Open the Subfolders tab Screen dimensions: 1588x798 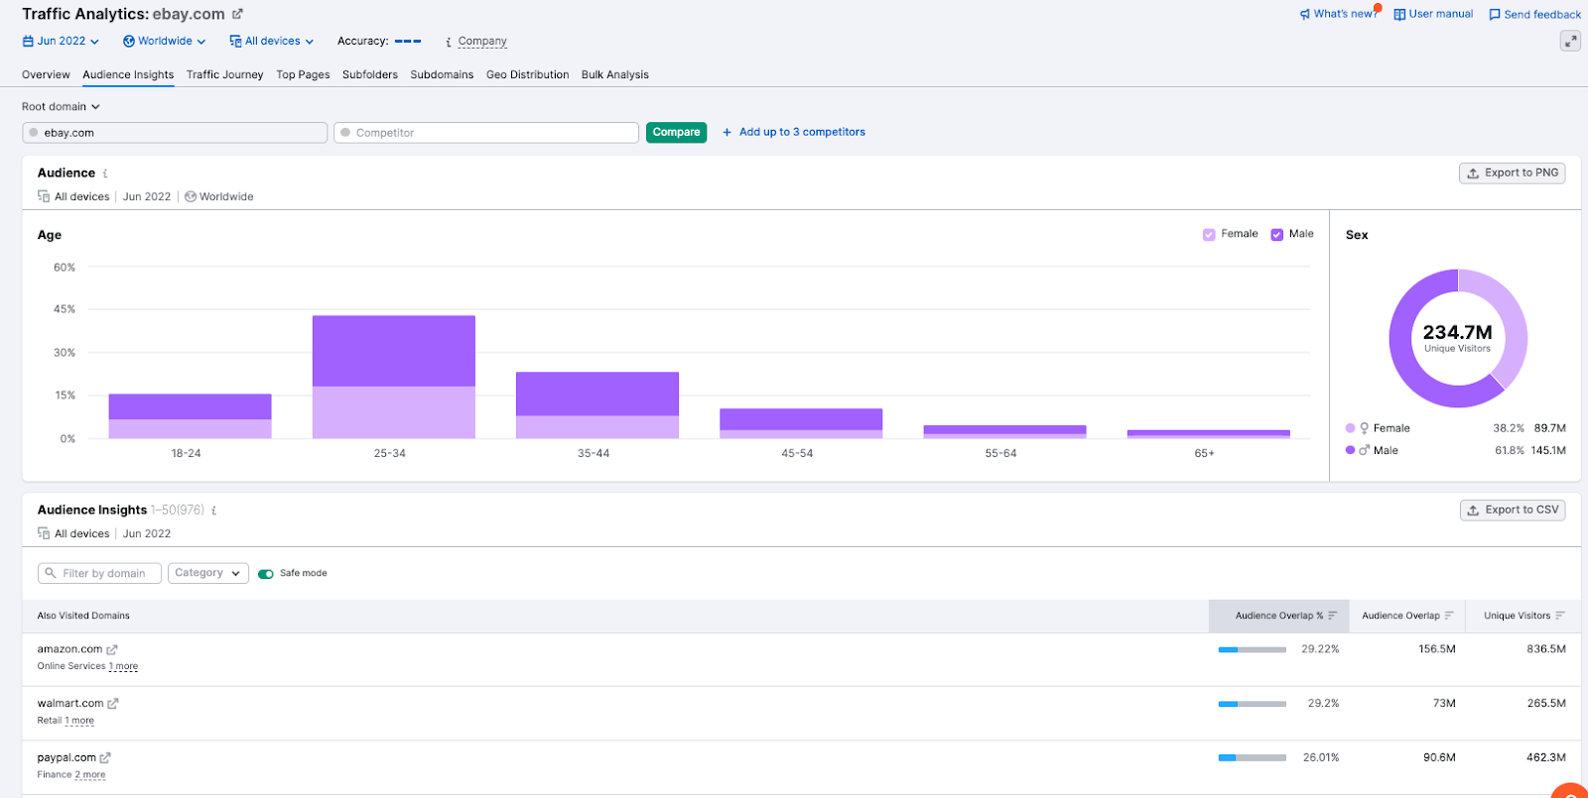pos(370,75)
